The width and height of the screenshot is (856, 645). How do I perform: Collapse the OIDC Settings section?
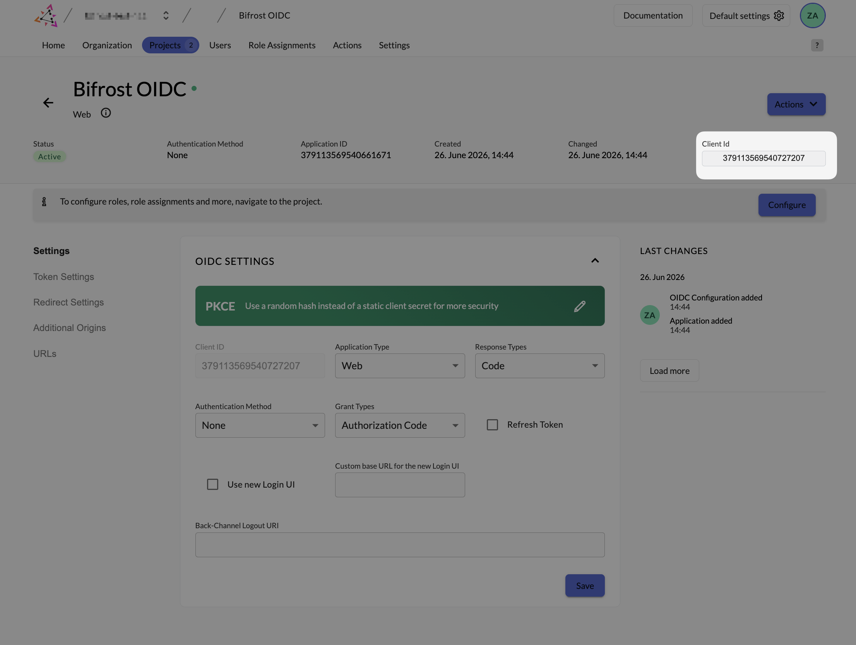click(595, 261)
